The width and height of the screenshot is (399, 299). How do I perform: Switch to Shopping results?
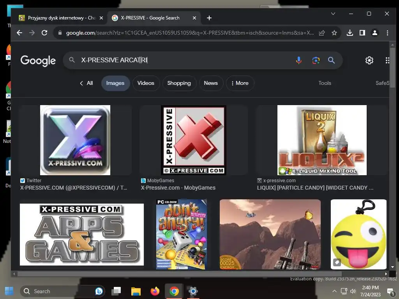[179, 83]
